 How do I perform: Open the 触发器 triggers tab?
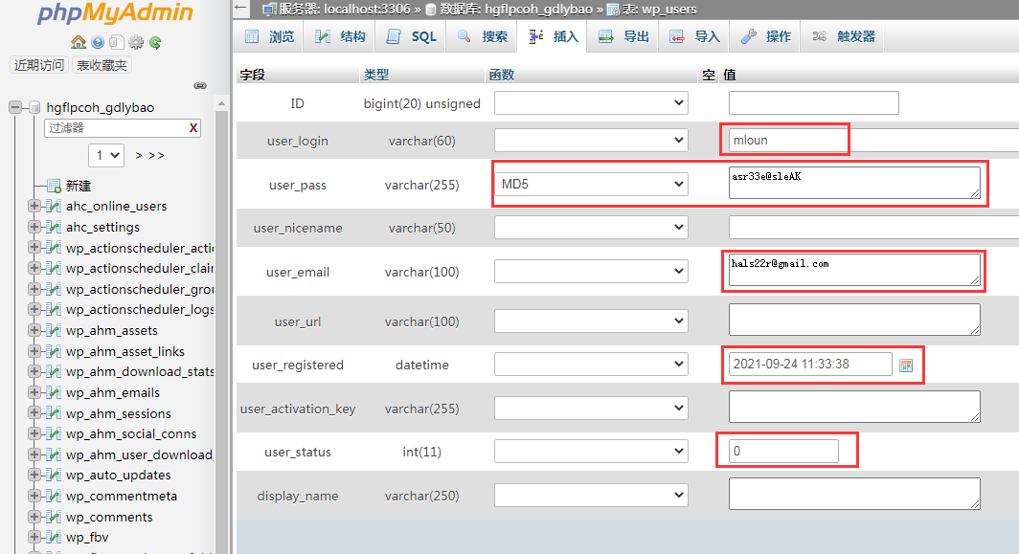[844, 37]
